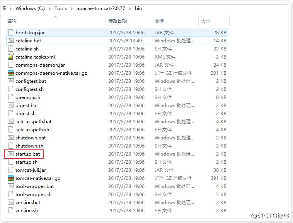
Task: Click the setclasspath.sh file icon
Action: [11, 130]
